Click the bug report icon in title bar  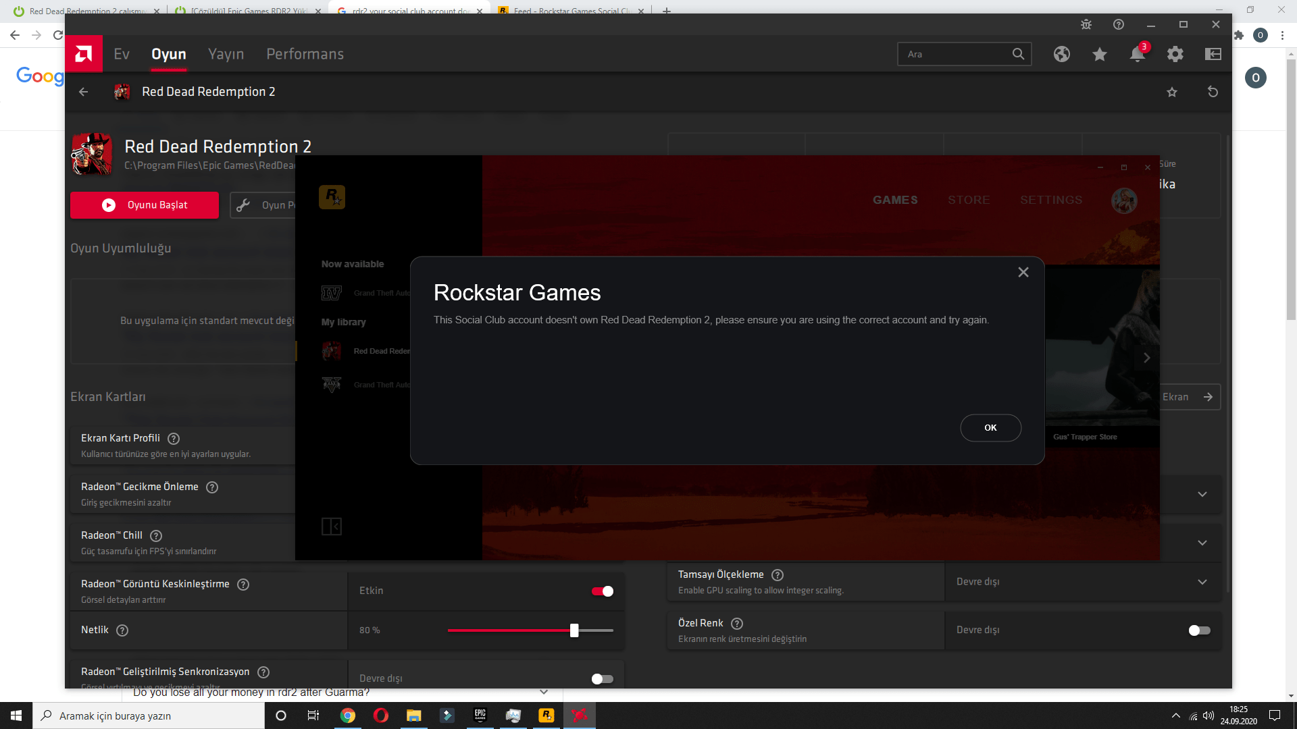tap(1086, 24)
